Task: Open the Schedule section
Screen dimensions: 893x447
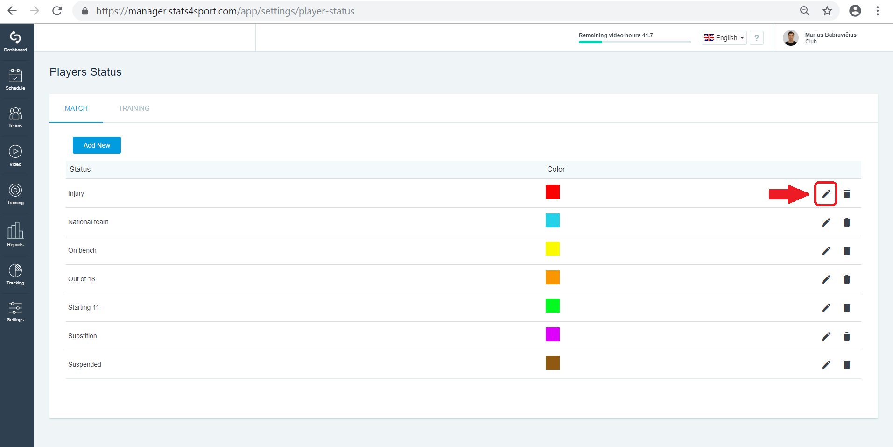Action: coord(15,80)
